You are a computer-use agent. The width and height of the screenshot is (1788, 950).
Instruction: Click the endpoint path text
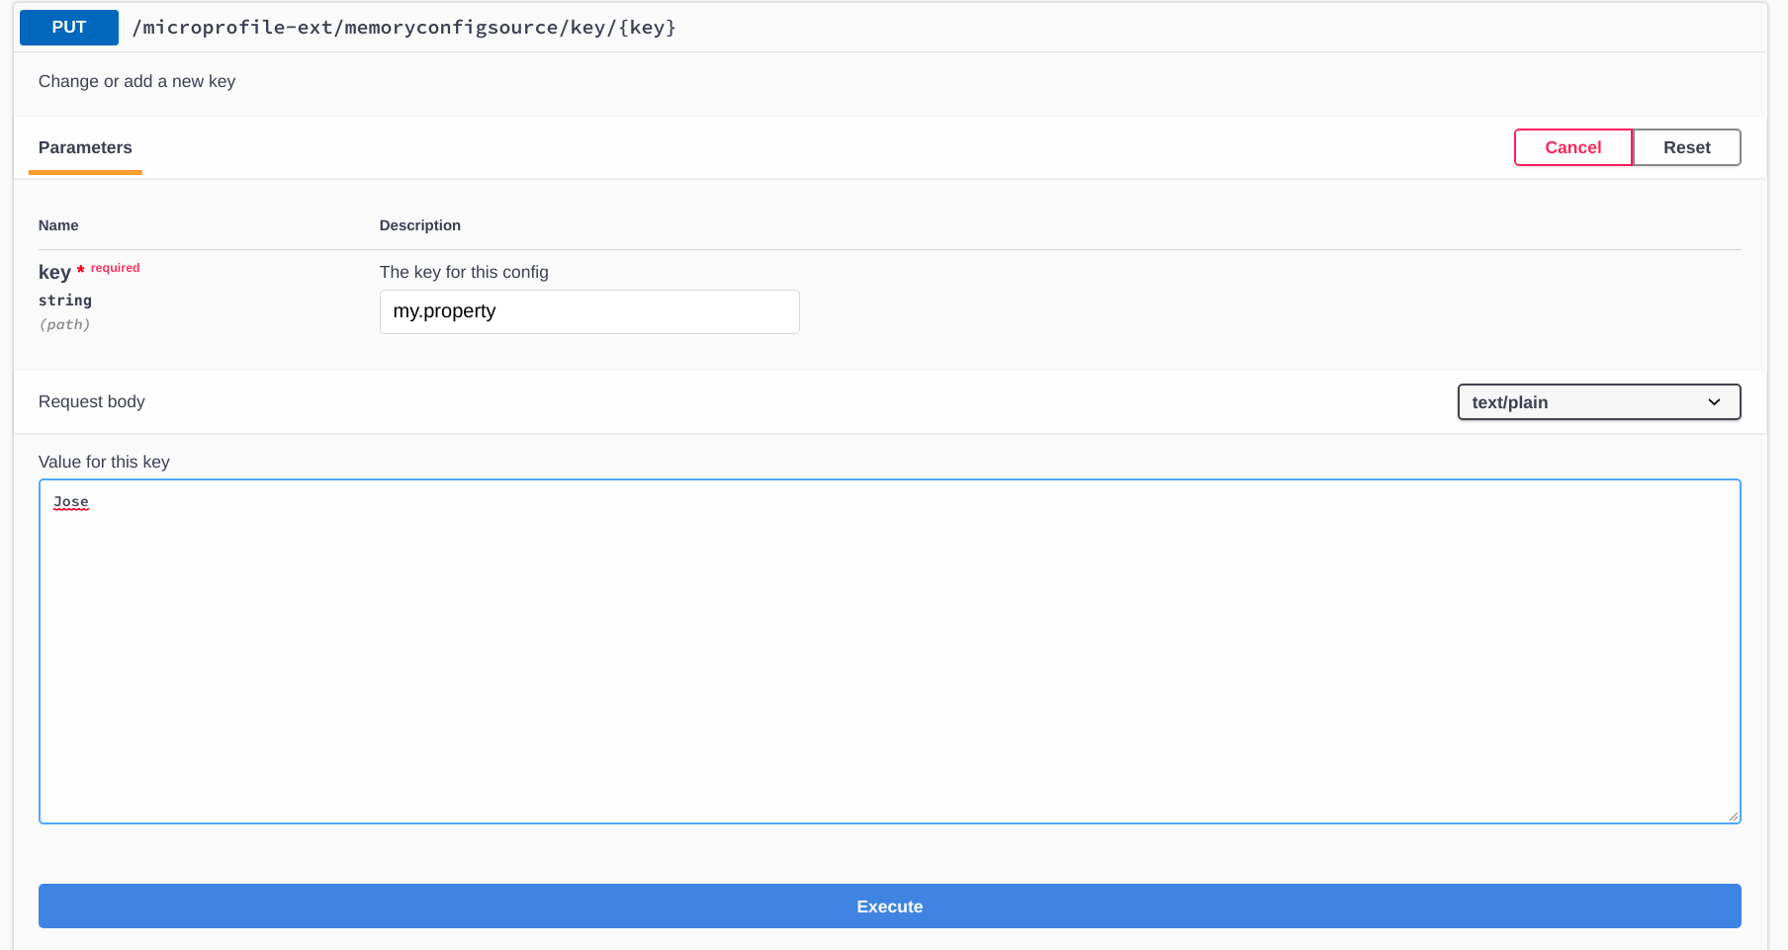pos(404,27)
